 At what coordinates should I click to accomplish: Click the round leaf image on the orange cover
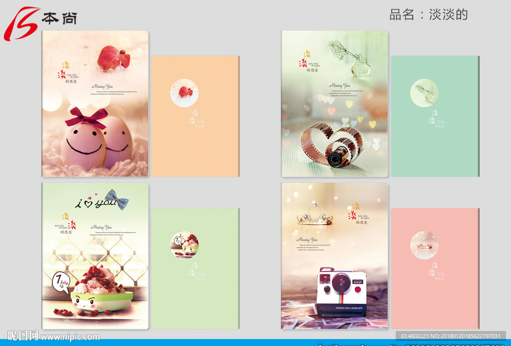tap(184, 93)
